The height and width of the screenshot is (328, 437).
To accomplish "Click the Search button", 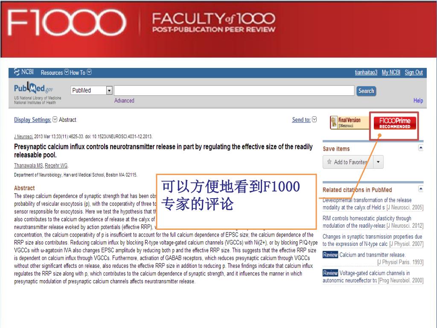I will (366, 91).
